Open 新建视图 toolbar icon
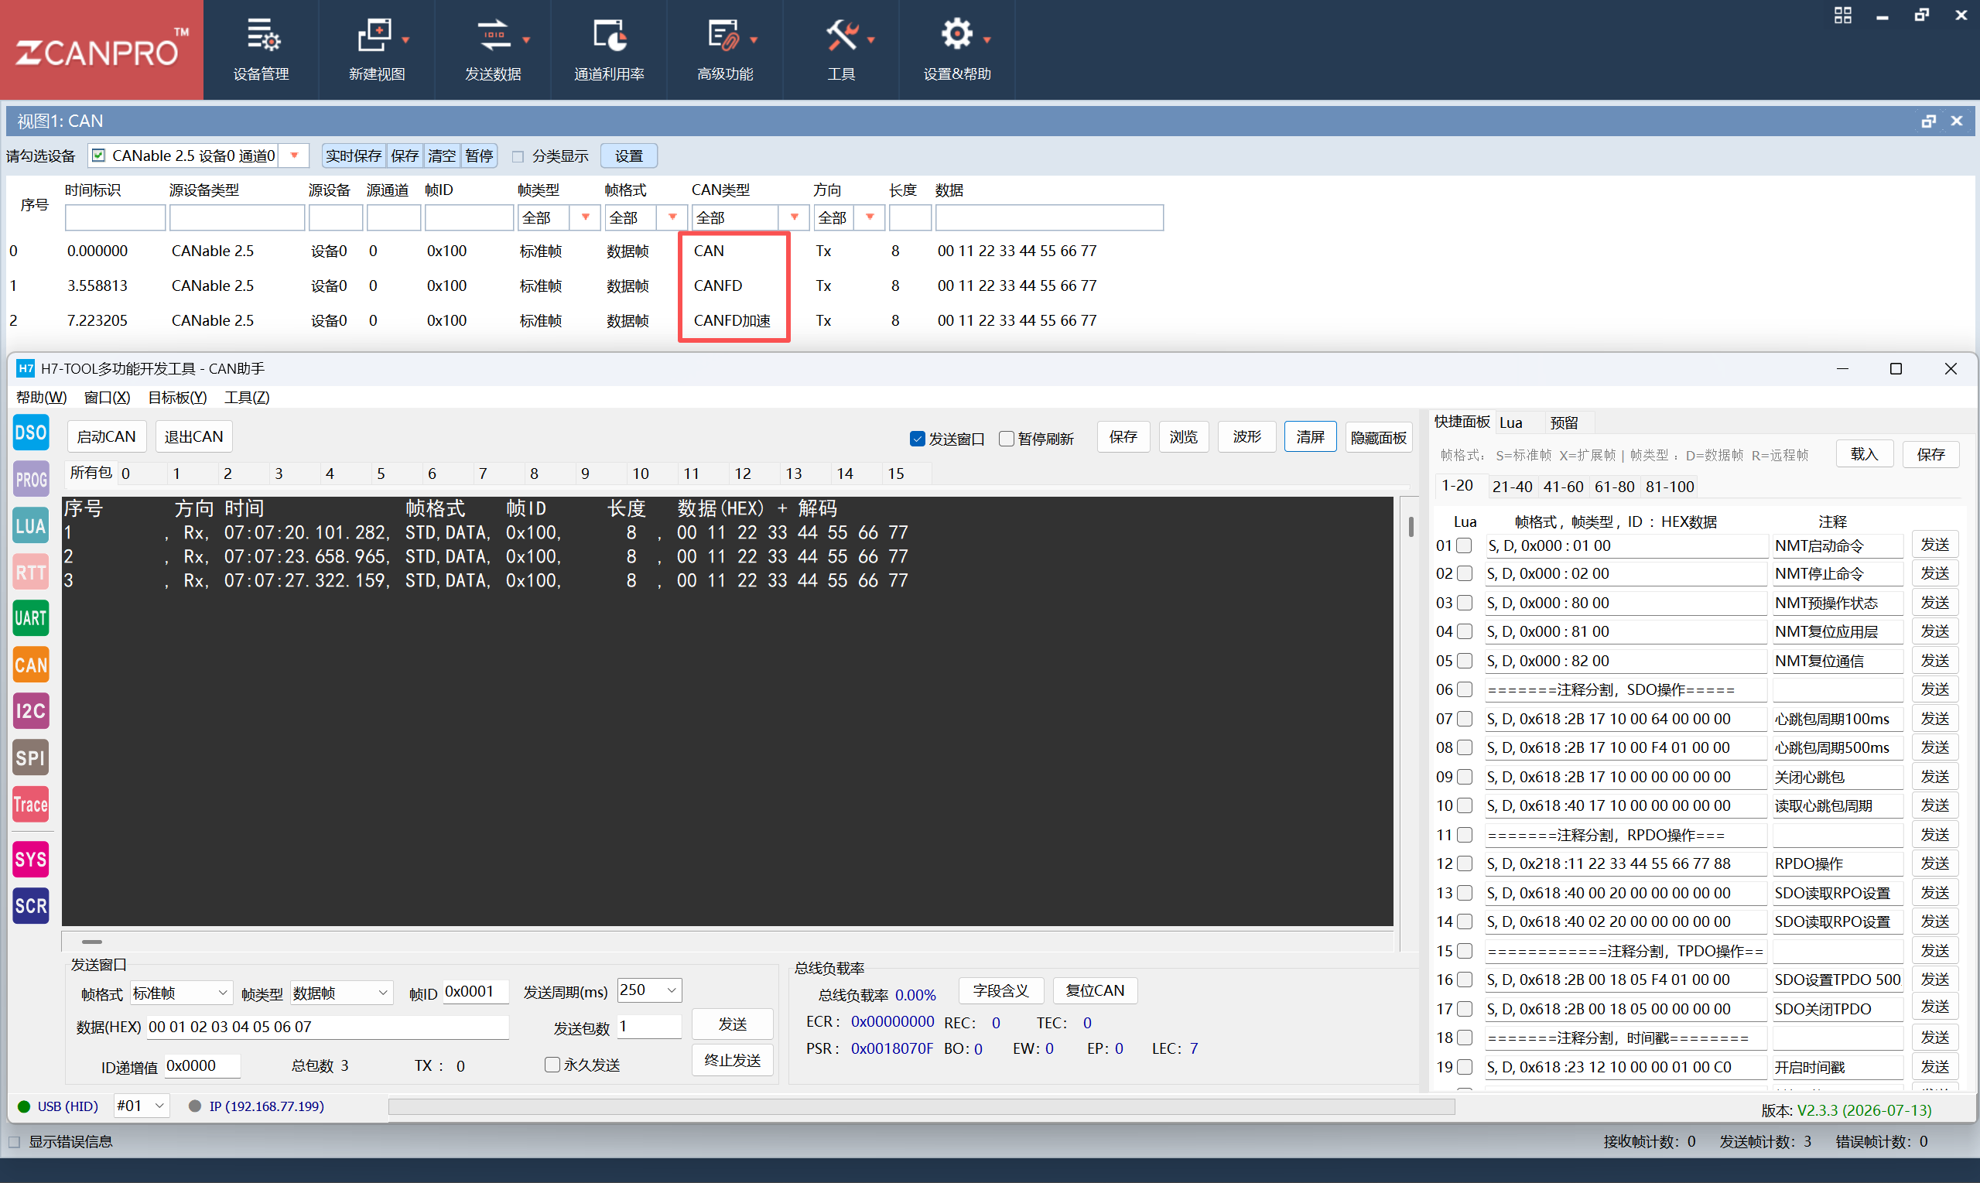The image size is (1980, 1183). pyautogui.click(x=377, y=50)
